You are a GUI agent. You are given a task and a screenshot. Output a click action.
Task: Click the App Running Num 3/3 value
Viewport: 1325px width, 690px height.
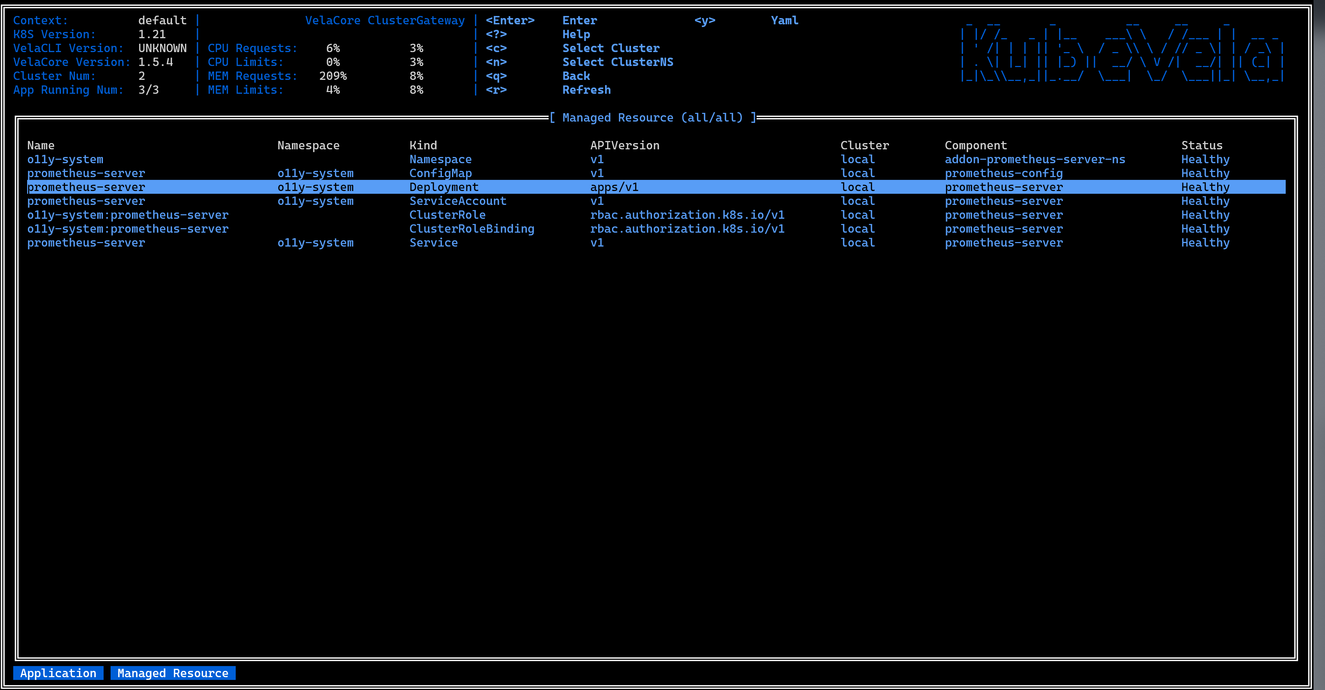point(148,90)
